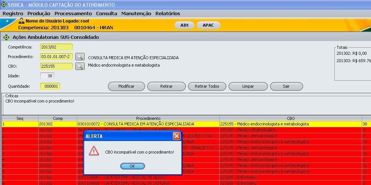Focus the Quantidade field 000001

50,86
